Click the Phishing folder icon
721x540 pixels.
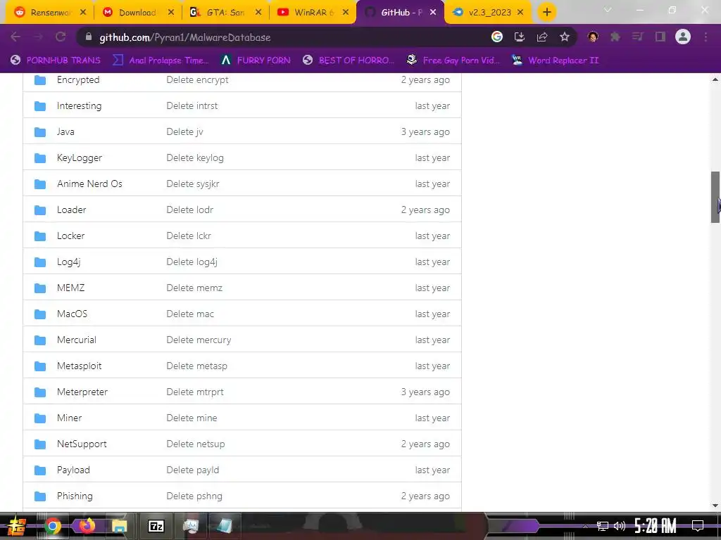pos(40,496)
